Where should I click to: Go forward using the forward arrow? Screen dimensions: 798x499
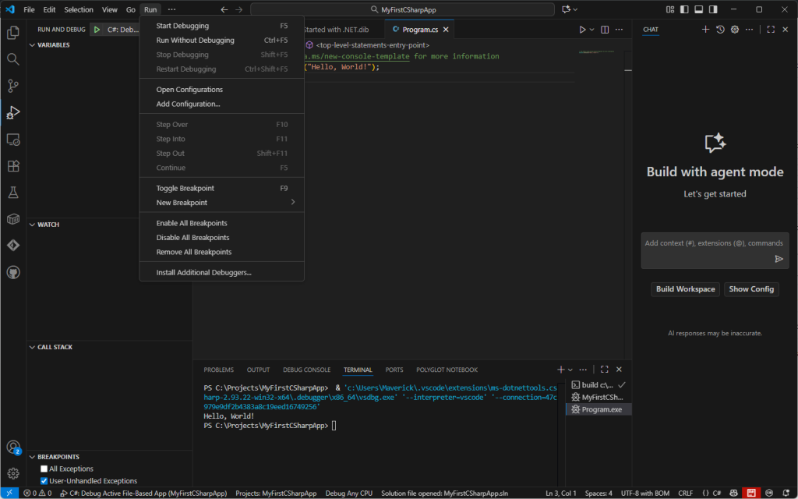238,9
